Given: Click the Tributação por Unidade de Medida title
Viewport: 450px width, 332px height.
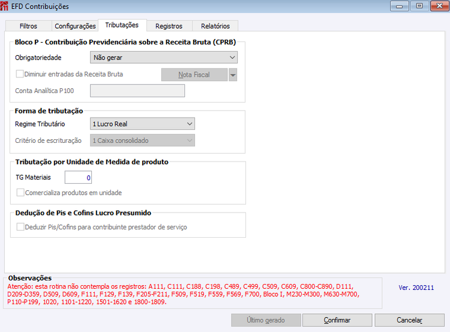Looking at the screenshot, I should click(92, 161).
